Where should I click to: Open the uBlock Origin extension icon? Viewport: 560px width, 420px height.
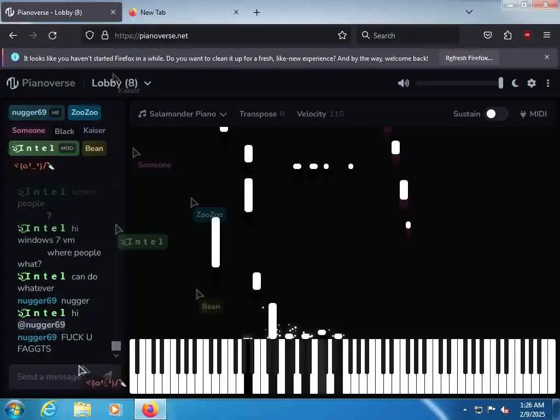click(x=527, y=35)
